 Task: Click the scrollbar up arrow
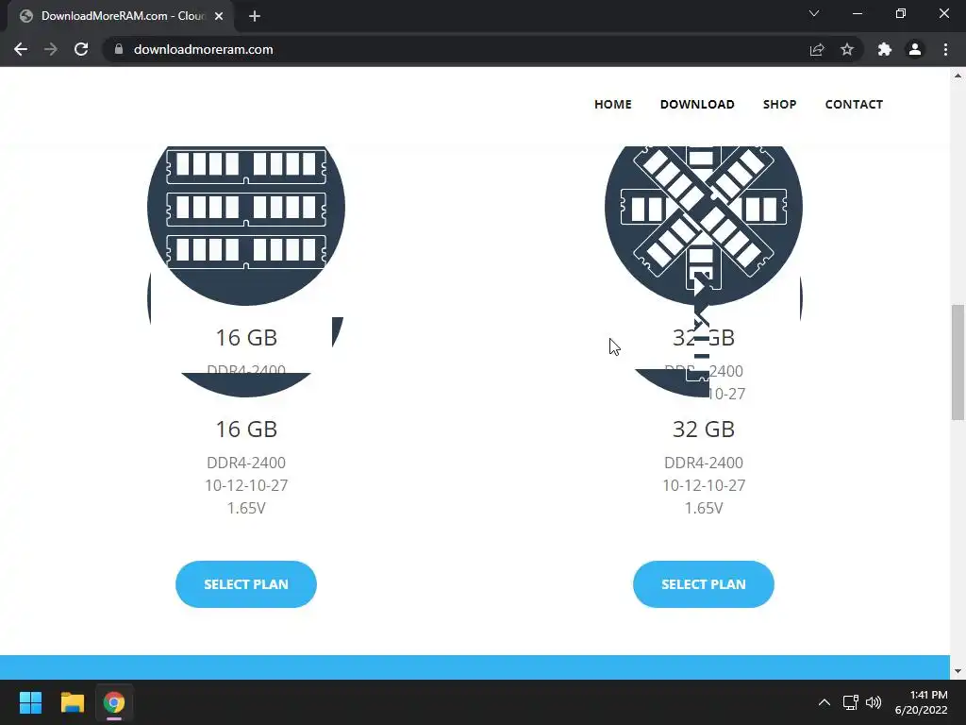(x=958, y=76)
